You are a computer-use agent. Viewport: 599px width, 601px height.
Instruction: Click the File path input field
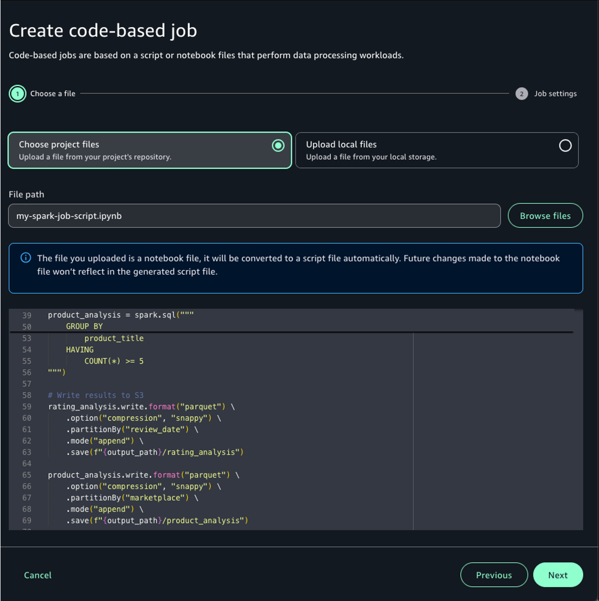click(x=254, y=216)
